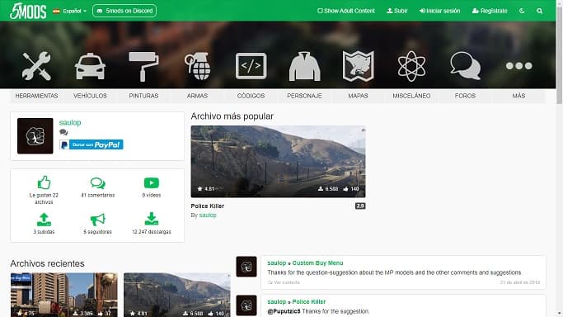Click By saulop author link
This screenshot has width=563, height=317.
click(208, 215)
